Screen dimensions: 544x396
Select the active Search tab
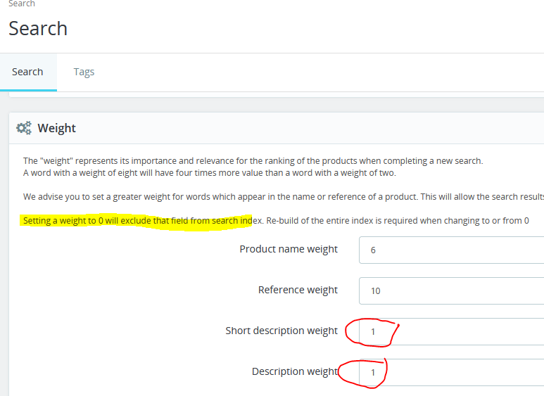[27, 72]
